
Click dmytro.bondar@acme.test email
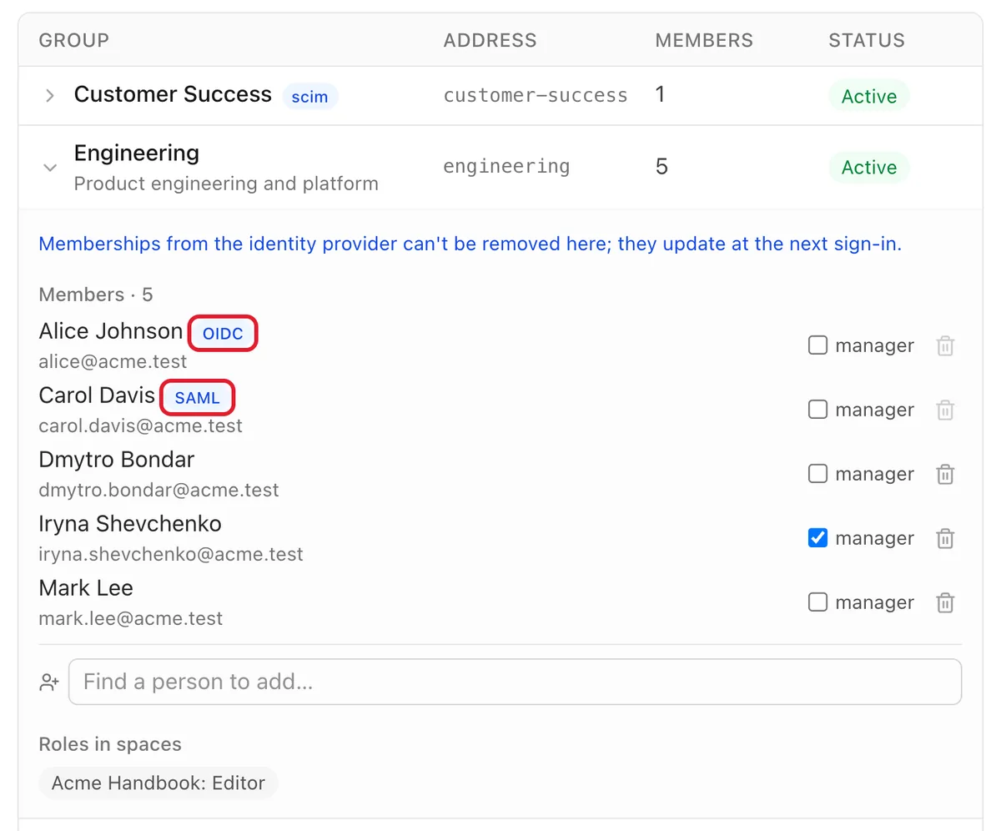[159, 491]
